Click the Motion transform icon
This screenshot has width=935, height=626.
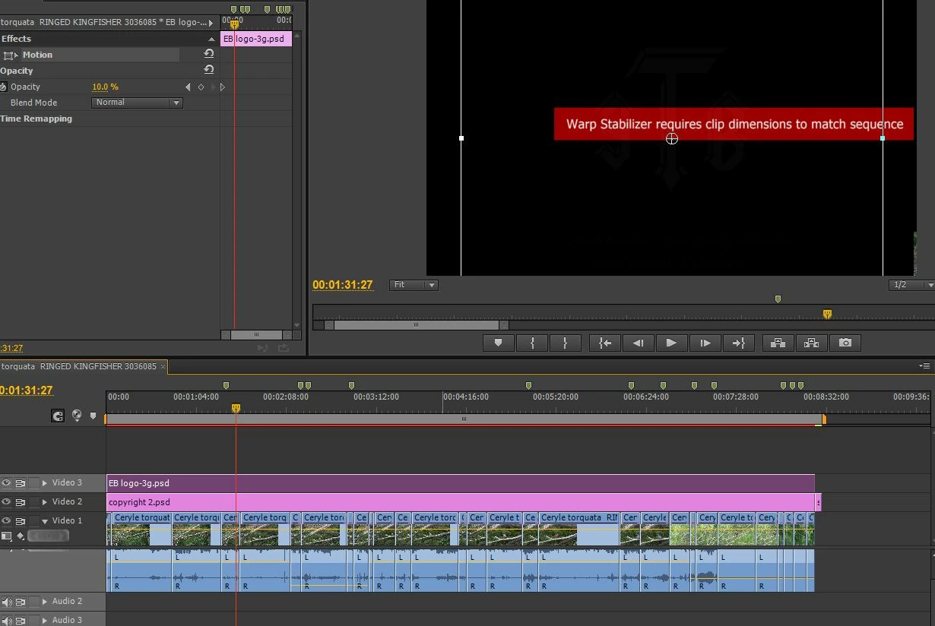[x=10, y=55]
